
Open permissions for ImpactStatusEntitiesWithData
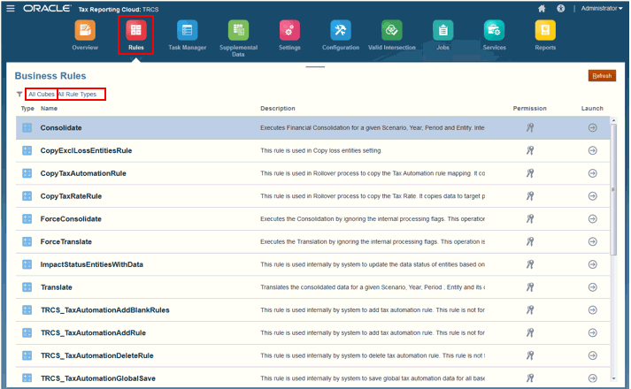530,264
